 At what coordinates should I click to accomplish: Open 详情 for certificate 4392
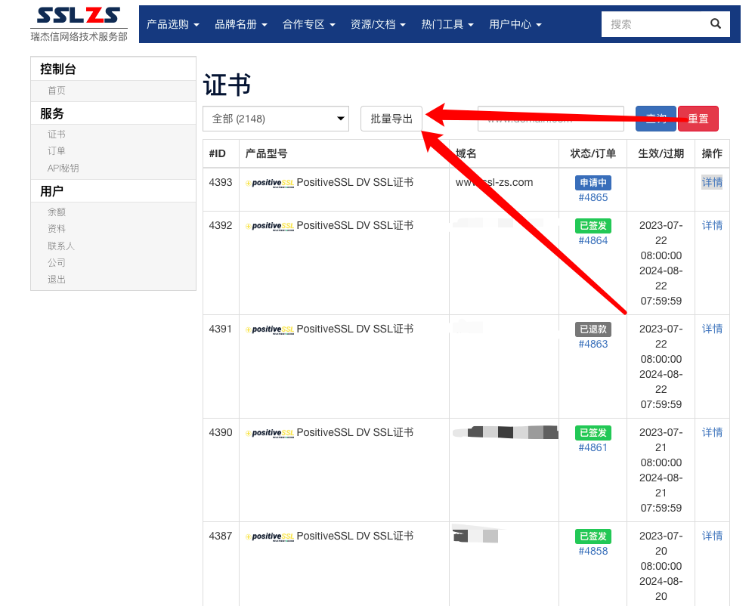[712, 225]
